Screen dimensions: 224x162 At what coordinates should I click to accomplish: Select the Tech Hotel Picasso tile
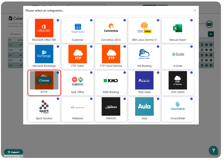pos(144,83)
